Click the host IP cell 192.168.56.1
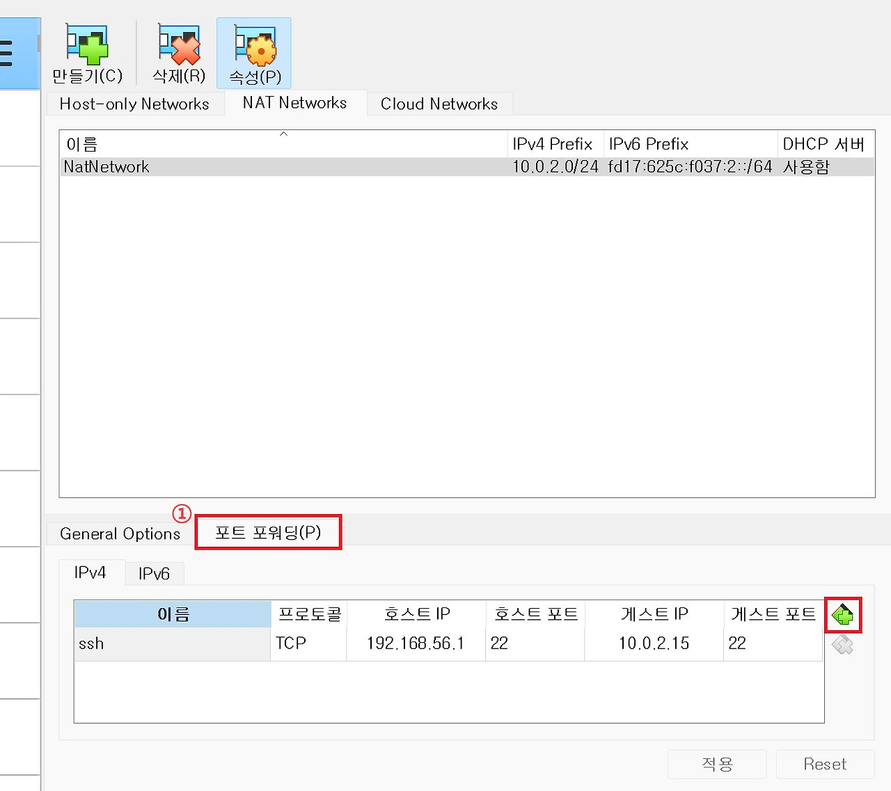 (415, 644)
